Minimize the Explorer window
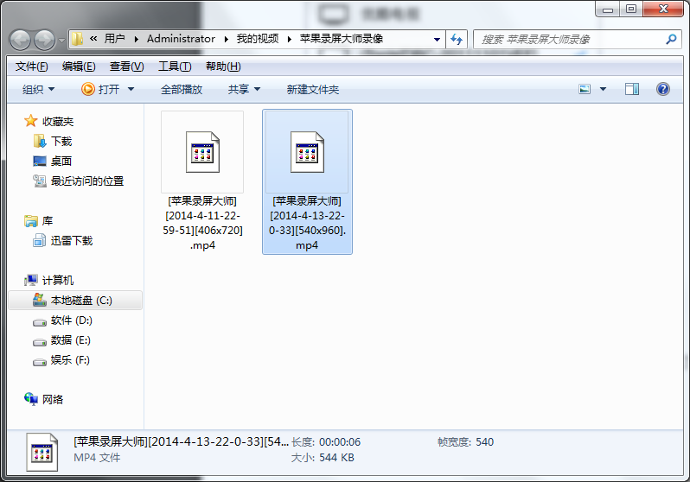 [x=608, y=9]
